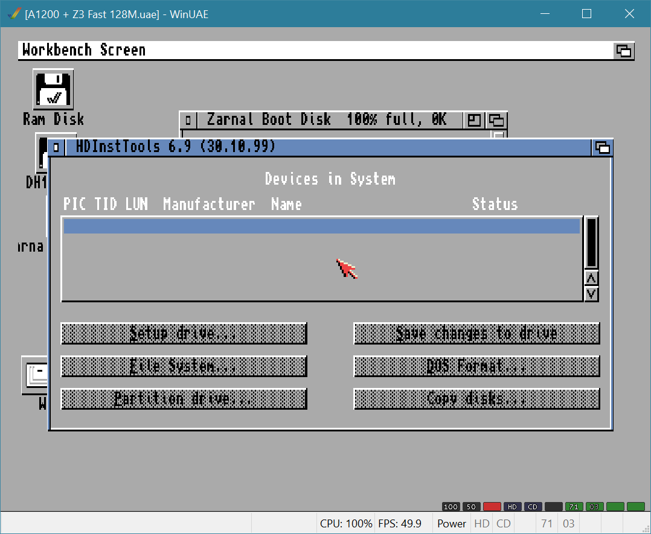
Task: Click the Zarnal Boot Disk zoom gadget
Action: pos(473,120)
